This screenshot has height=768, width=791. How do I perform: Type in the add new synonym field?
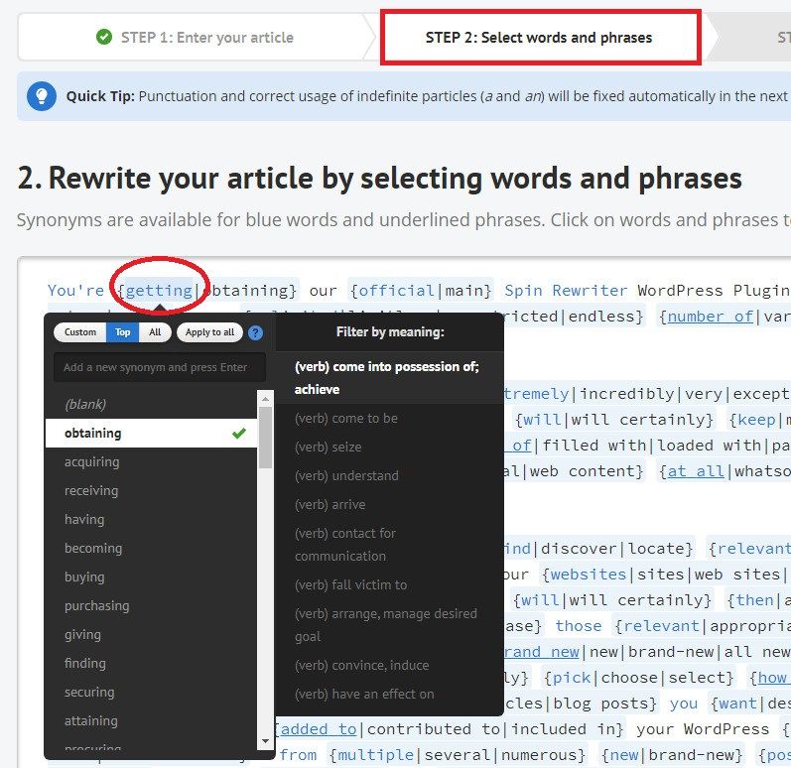point(159,367)
